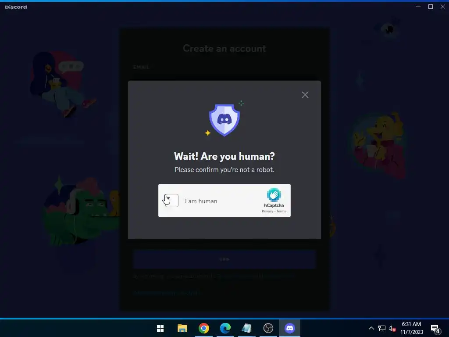The width and height of the screenshot is (449, 337).
Task: Minimize the Discord window
Action: click(x=418, y=7)
